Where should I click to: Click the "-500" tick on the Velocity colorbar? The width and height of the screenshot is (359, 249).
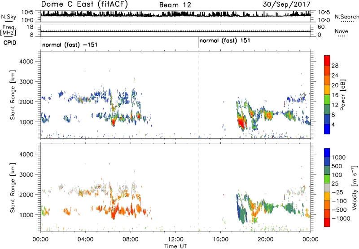pyautogui.click(x=339, y=209)
